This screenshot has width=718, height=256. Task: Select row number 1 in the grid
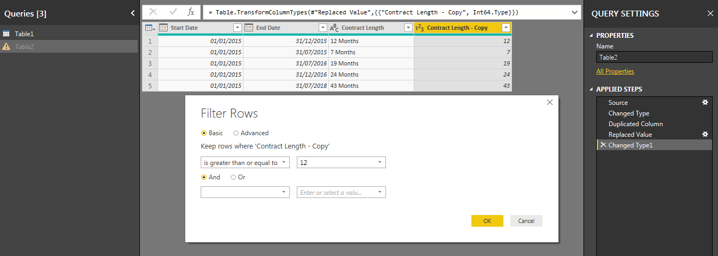pyautogui.click(x=150, y=41)
